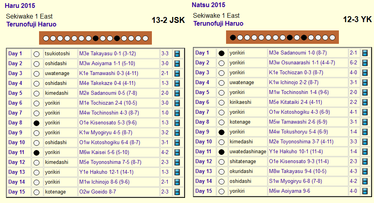This screenshot has width=374, height=203.
Task: Open video icon for Haru Day 5 bout
Action: pos(177,93)
